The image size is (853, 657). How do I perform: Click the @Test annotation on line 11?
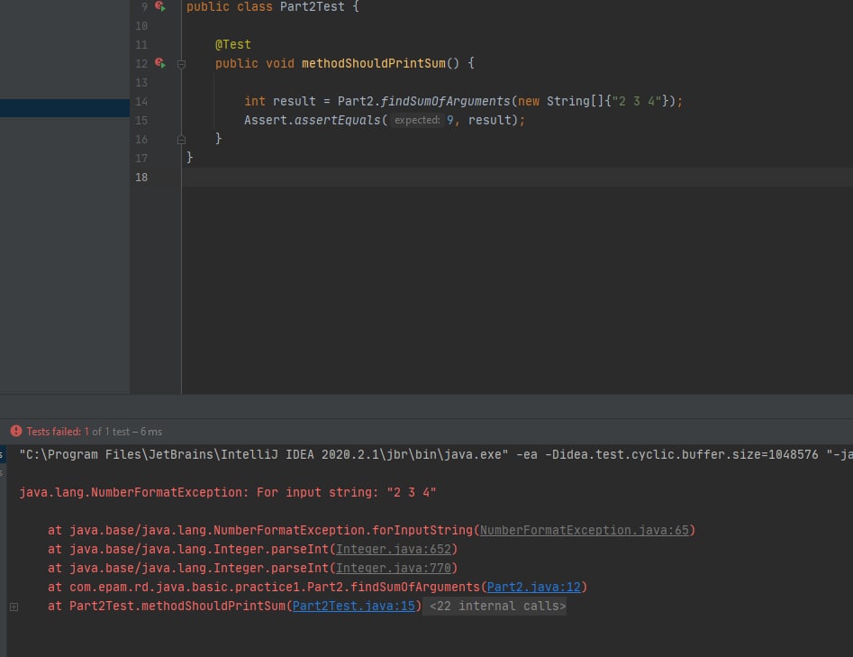pos(232,45)
